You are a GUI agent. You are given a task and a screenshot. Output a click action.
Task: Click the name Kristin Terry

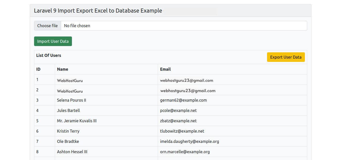click(x=68, y=131)
